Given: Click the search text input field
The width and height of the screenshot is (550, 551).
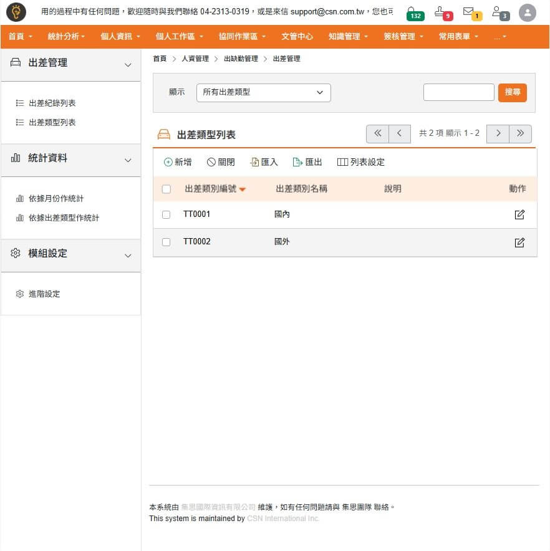Looking at the screenshot, I should point(458,92).
